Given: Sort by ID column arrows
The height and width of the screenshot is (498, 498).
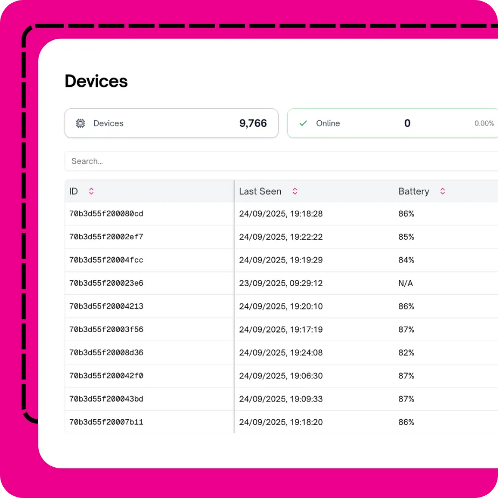Looking at the screenshot, I should pyautogui.click(x=91, y=191).
